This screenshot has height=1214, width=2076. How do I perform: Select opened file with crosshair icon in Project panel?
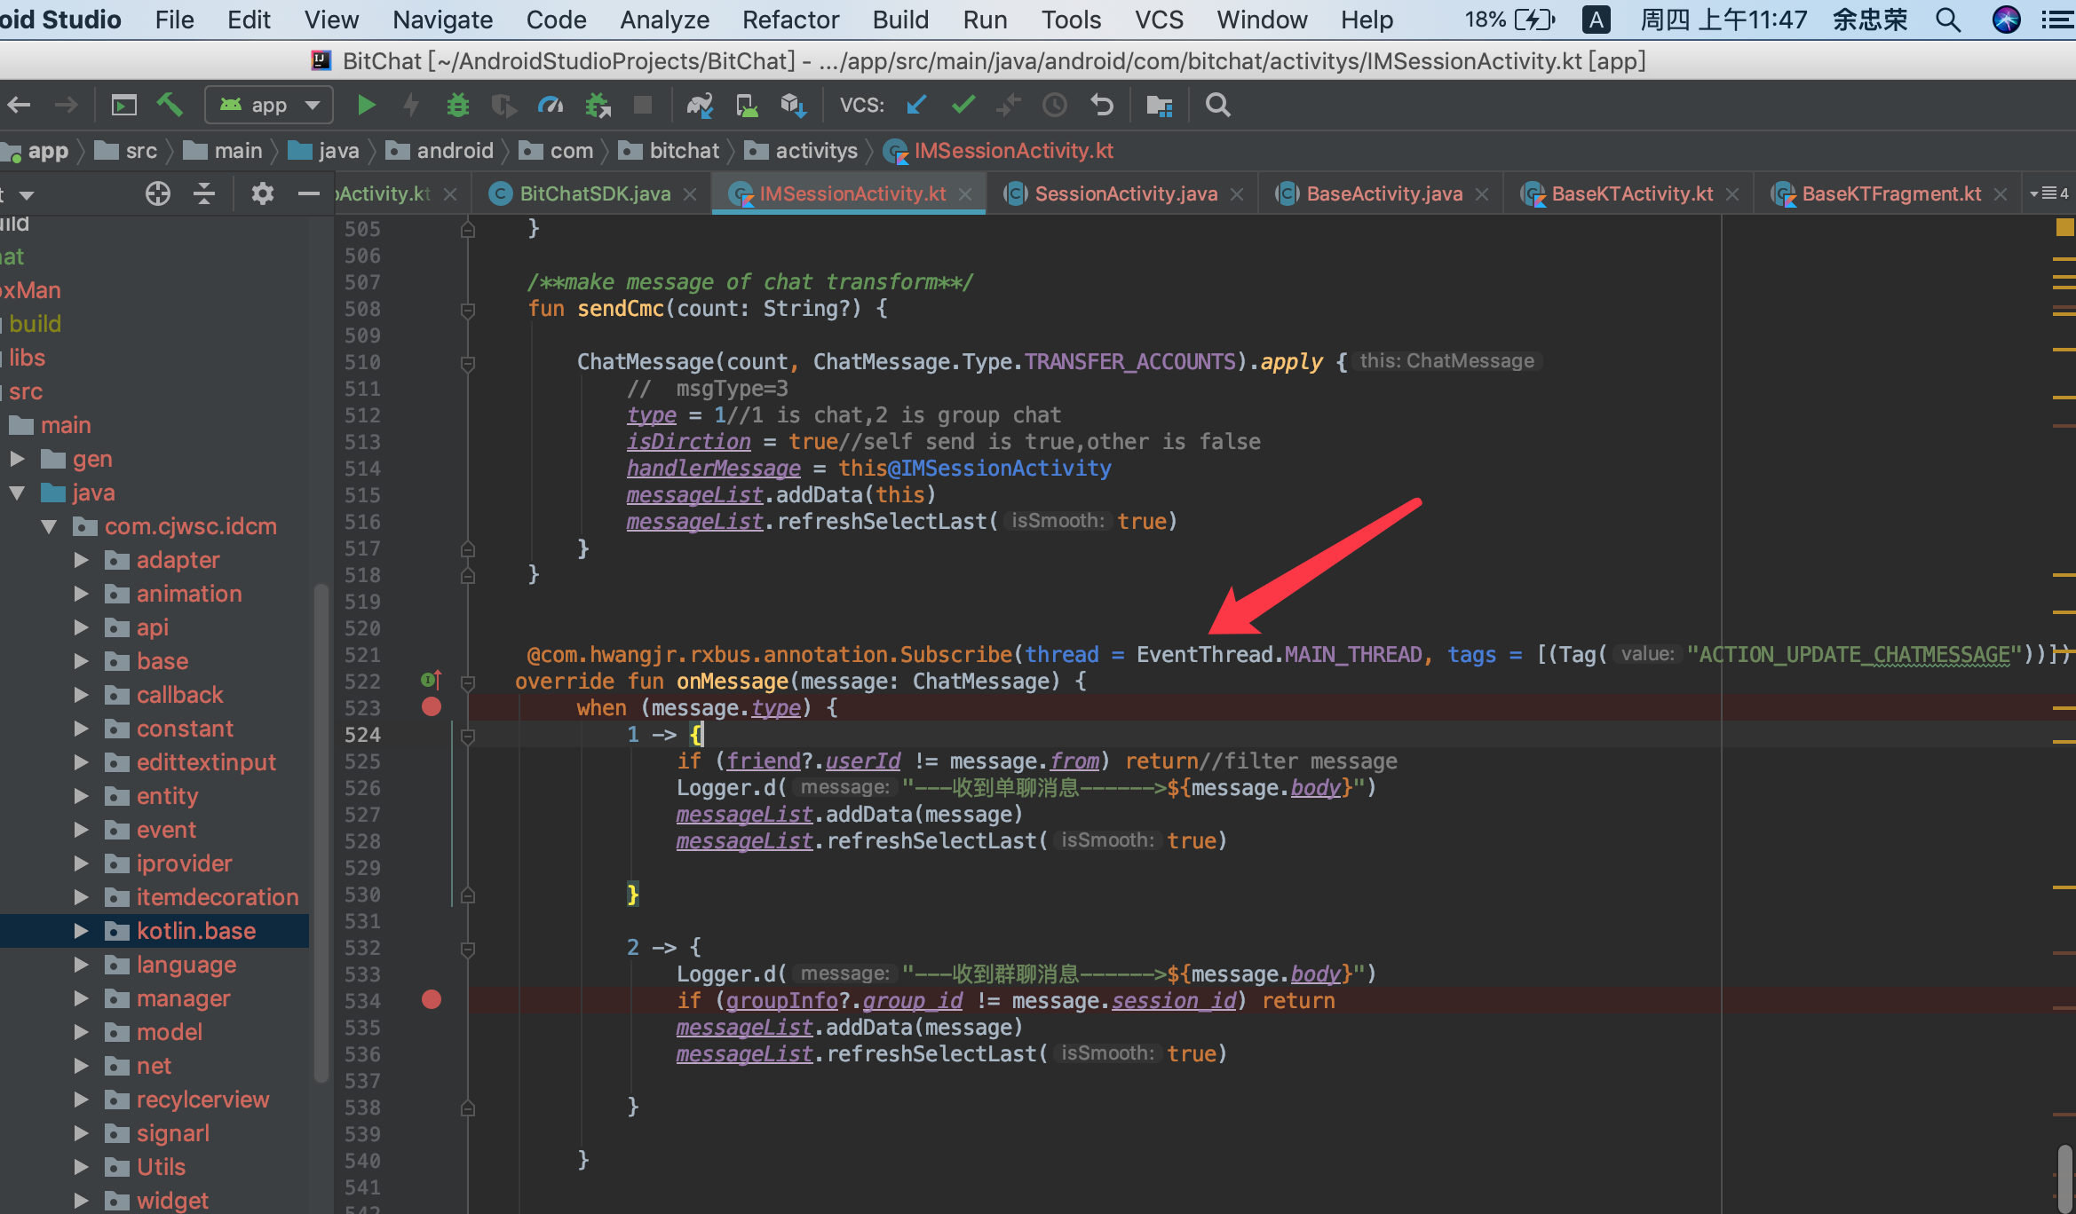(x=156, y=193)
